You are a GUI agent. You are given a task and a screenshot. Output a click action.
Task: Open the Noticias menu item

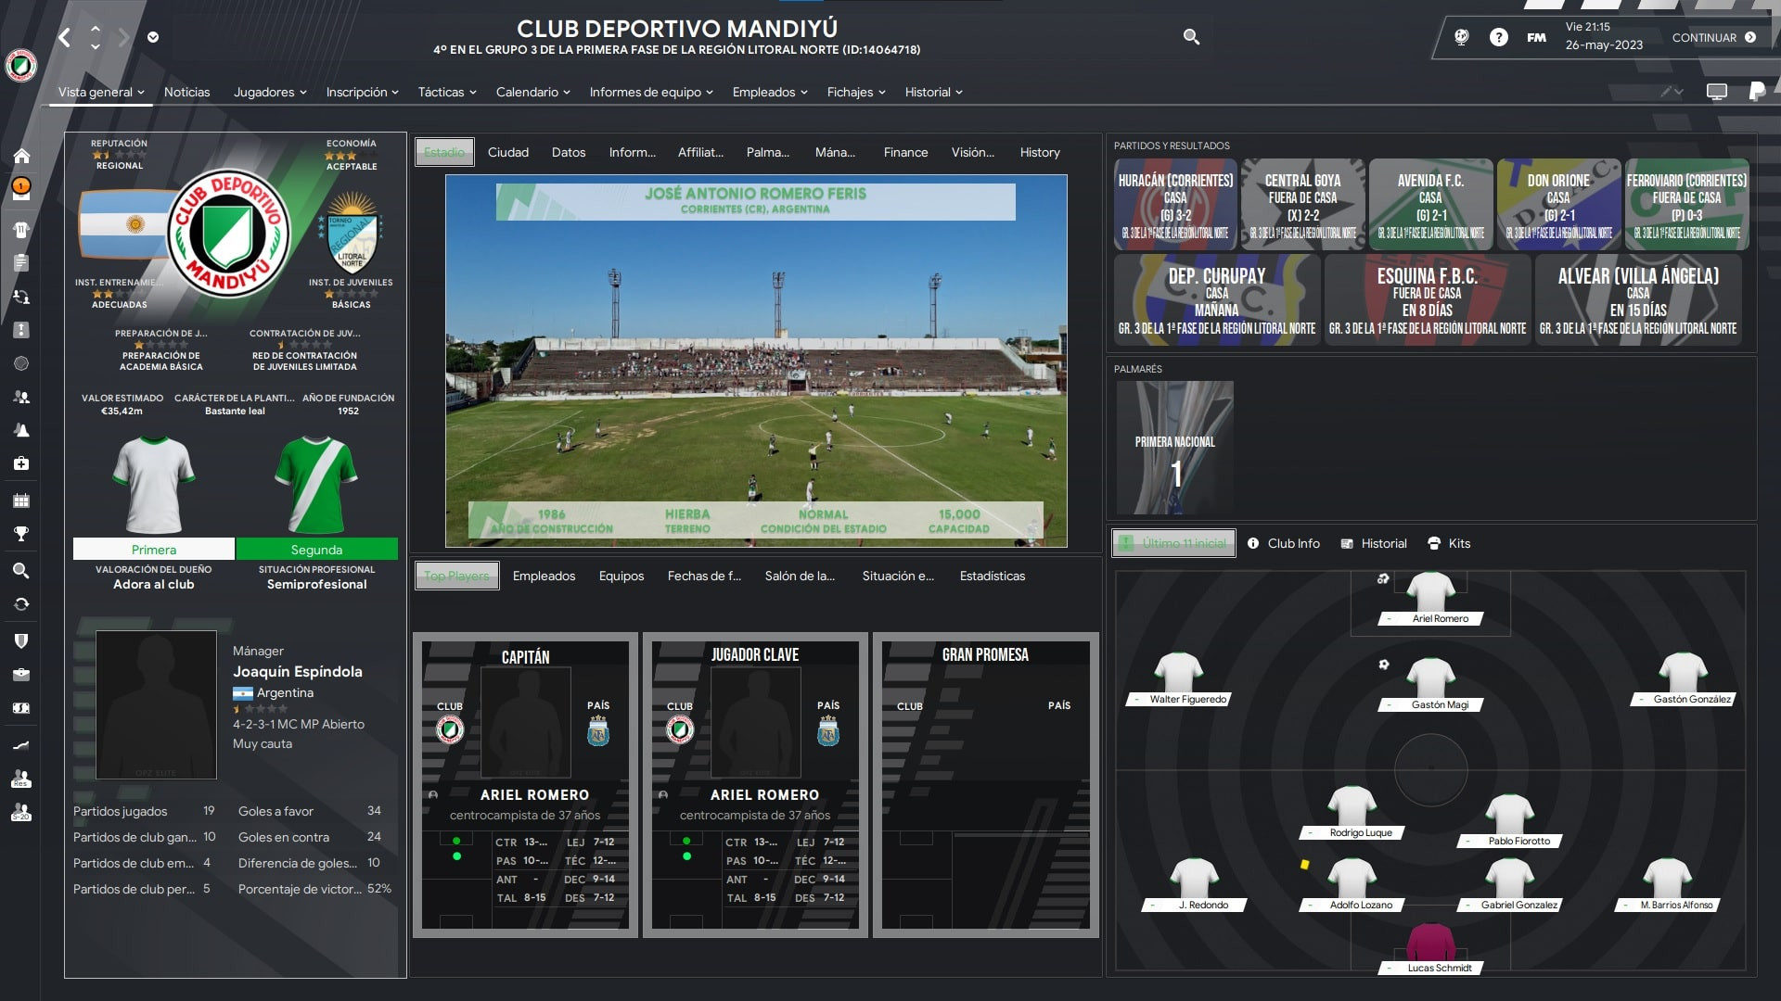coord(187,92)
